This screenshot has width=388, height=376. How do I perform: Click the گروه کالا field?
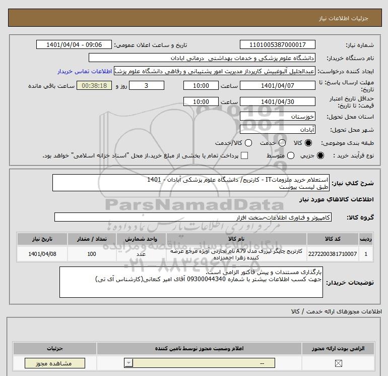193,218
